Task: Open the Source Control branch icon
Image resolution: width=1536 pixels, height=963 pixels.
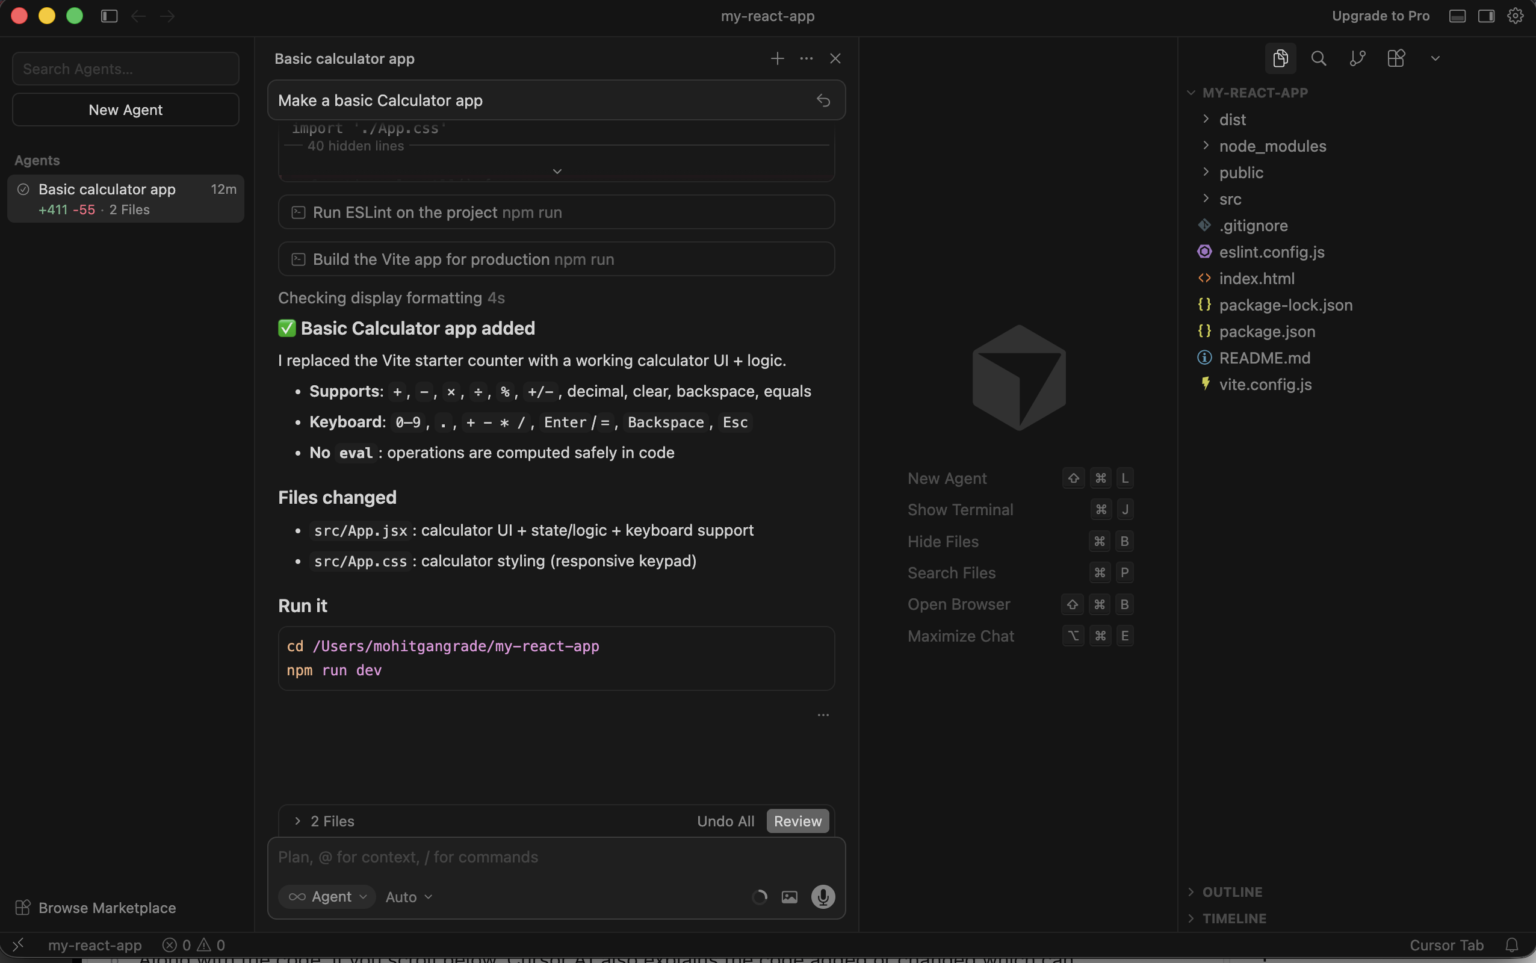Action: [x=1357, y=58]
